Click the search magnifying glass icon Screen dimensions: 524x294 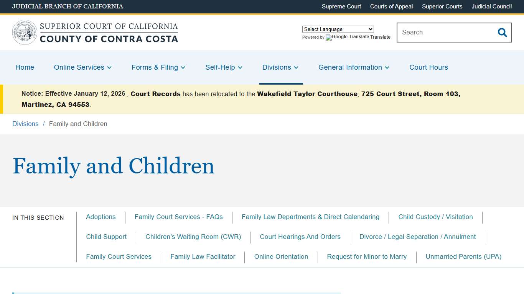[502, 33]
